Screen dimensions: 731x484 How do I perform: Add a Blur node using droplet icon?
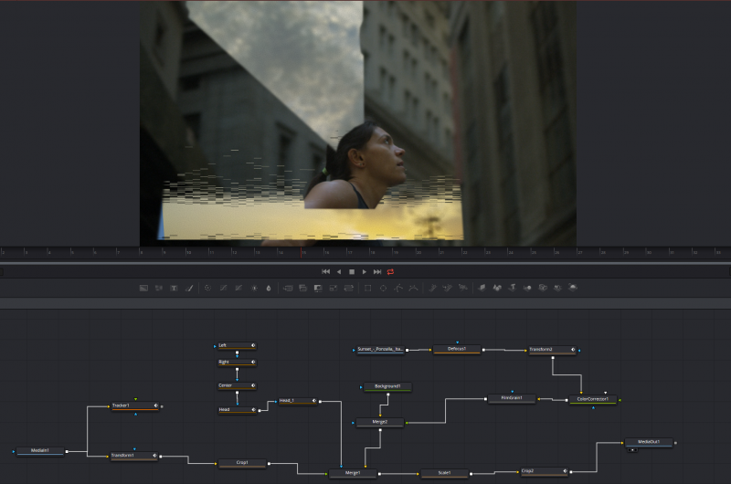coord(269,288)
